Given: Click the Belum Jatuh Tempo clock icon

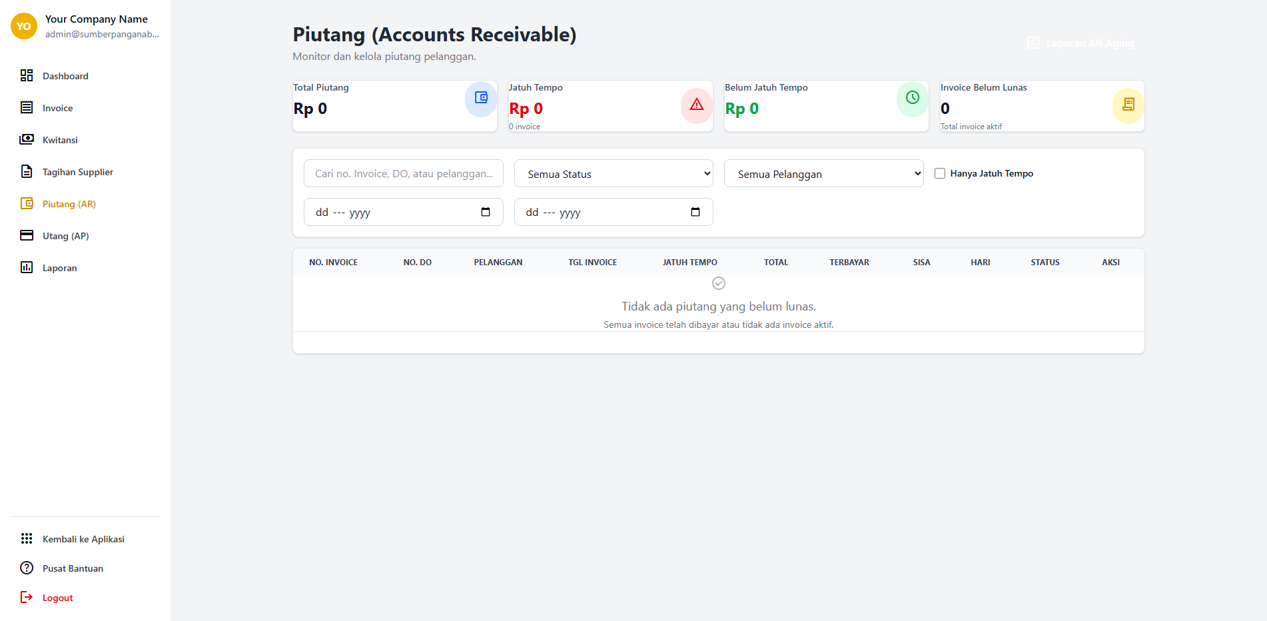Looking at the screenshot, I should pos(912,98).
